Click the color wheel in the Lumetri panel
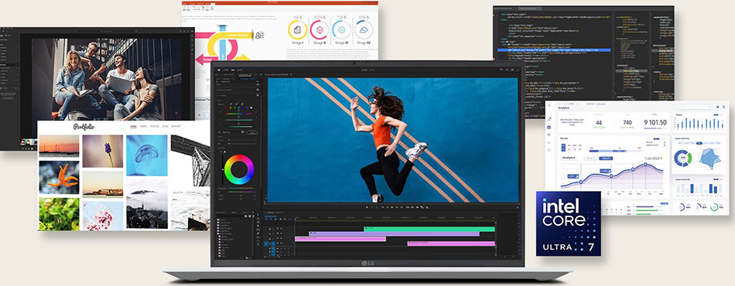Screen dimensions: 735x286 point(239,169)
